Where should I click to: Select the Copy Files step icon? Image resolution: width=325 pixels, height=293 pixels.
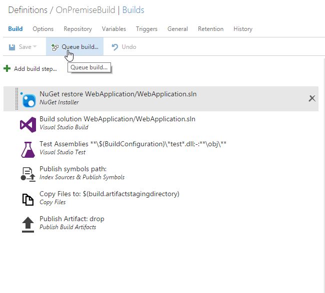pyautogui.click(x=28, y=200)
